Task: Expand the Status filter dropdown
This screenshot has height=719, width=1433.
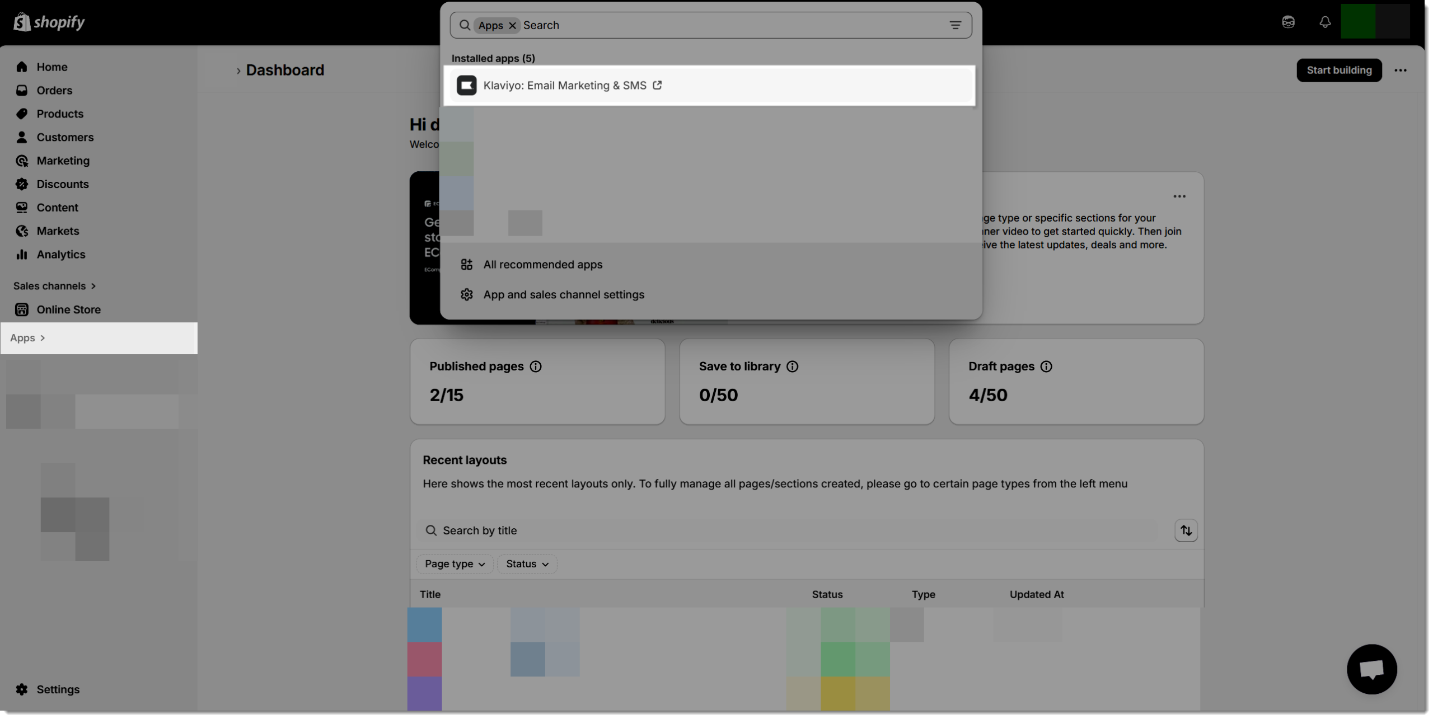Action: pos(527,564)
